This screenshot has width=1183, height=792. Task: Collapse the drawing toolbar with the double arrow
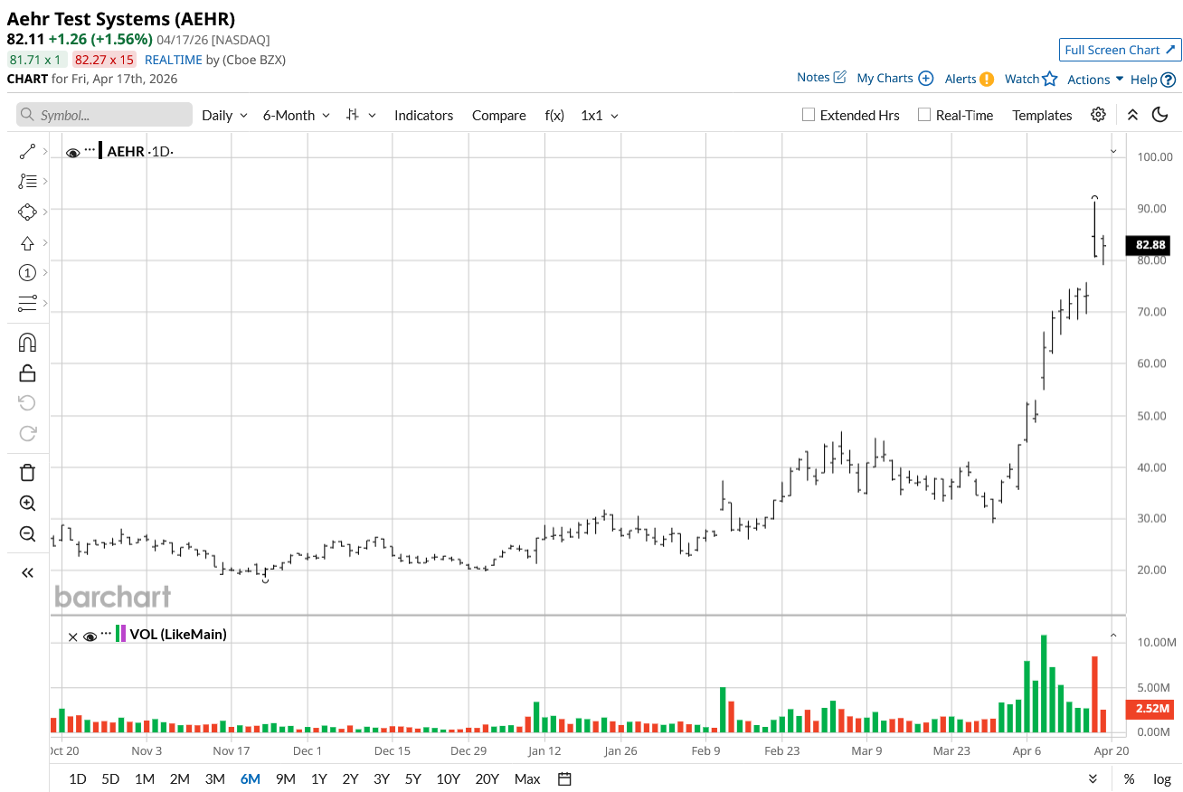click(27, 572)
